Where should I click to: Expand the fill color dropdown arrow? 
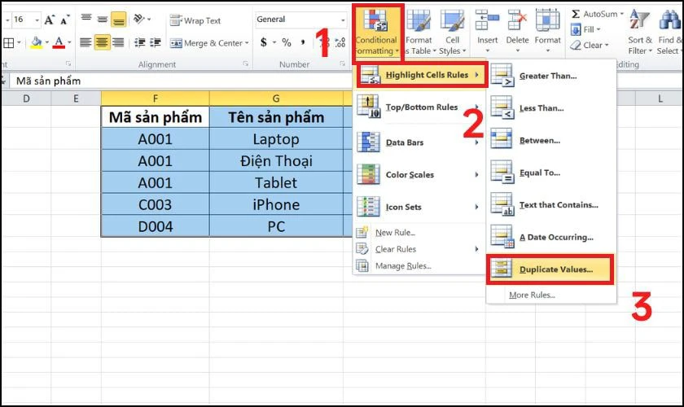pos(46,43)
